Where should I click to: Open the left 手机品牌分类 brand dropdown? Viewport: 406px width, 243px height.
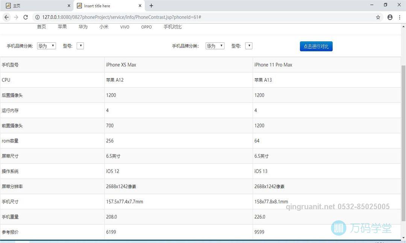tap(46, 45)
